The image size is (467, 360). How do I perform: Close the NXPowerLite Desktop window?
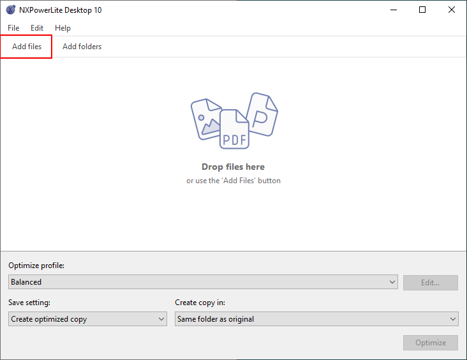pos(451,10)
